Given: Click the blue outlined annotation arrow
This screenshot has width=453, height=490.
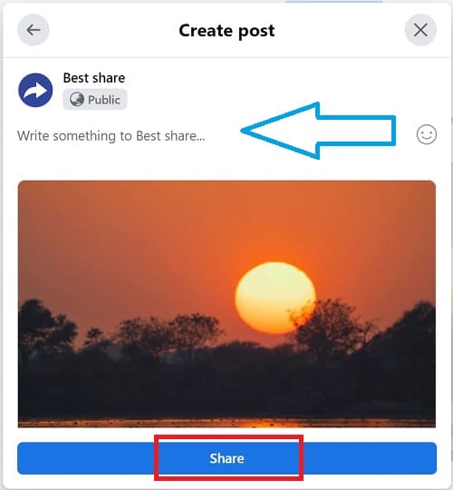Looking at the screenshot, I should [x=318, y=131].
